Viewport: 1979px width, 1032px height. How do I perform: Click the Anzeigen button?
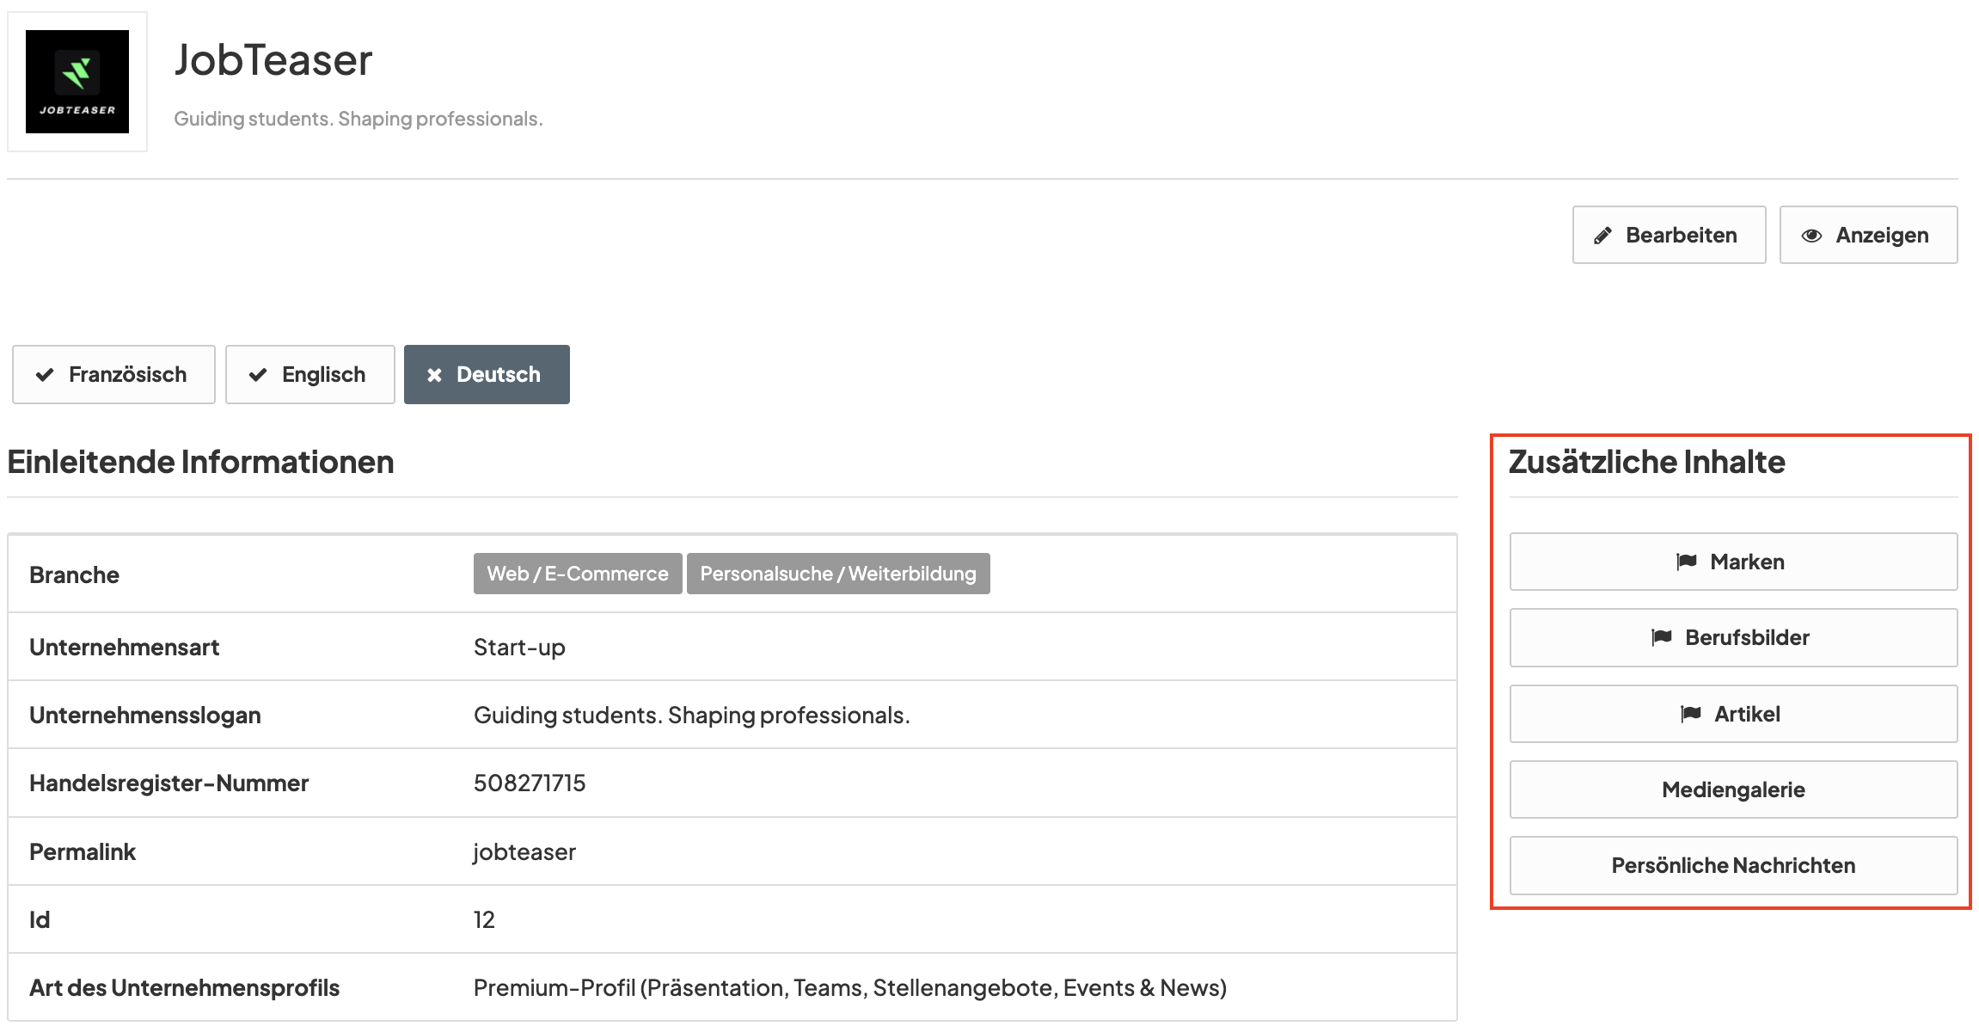coord(1867,235)
